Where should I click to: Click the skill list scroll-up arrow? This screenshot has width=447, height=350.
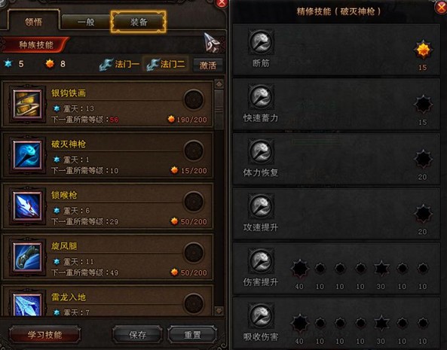[x=219, y=84]
